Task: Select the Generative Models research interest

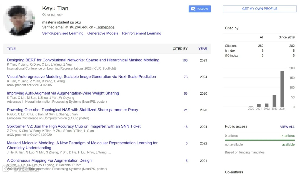Action: pos(103,33)
